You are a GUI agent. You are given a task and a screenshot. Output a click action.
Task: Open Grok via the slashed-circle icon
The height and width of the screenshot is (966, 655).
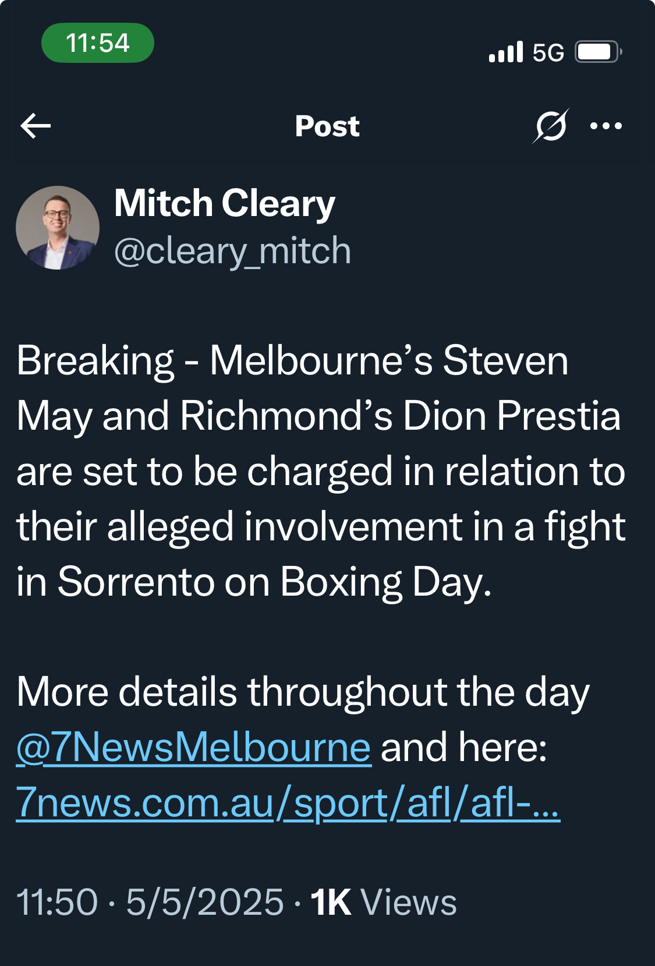click(x=550, y=126)
